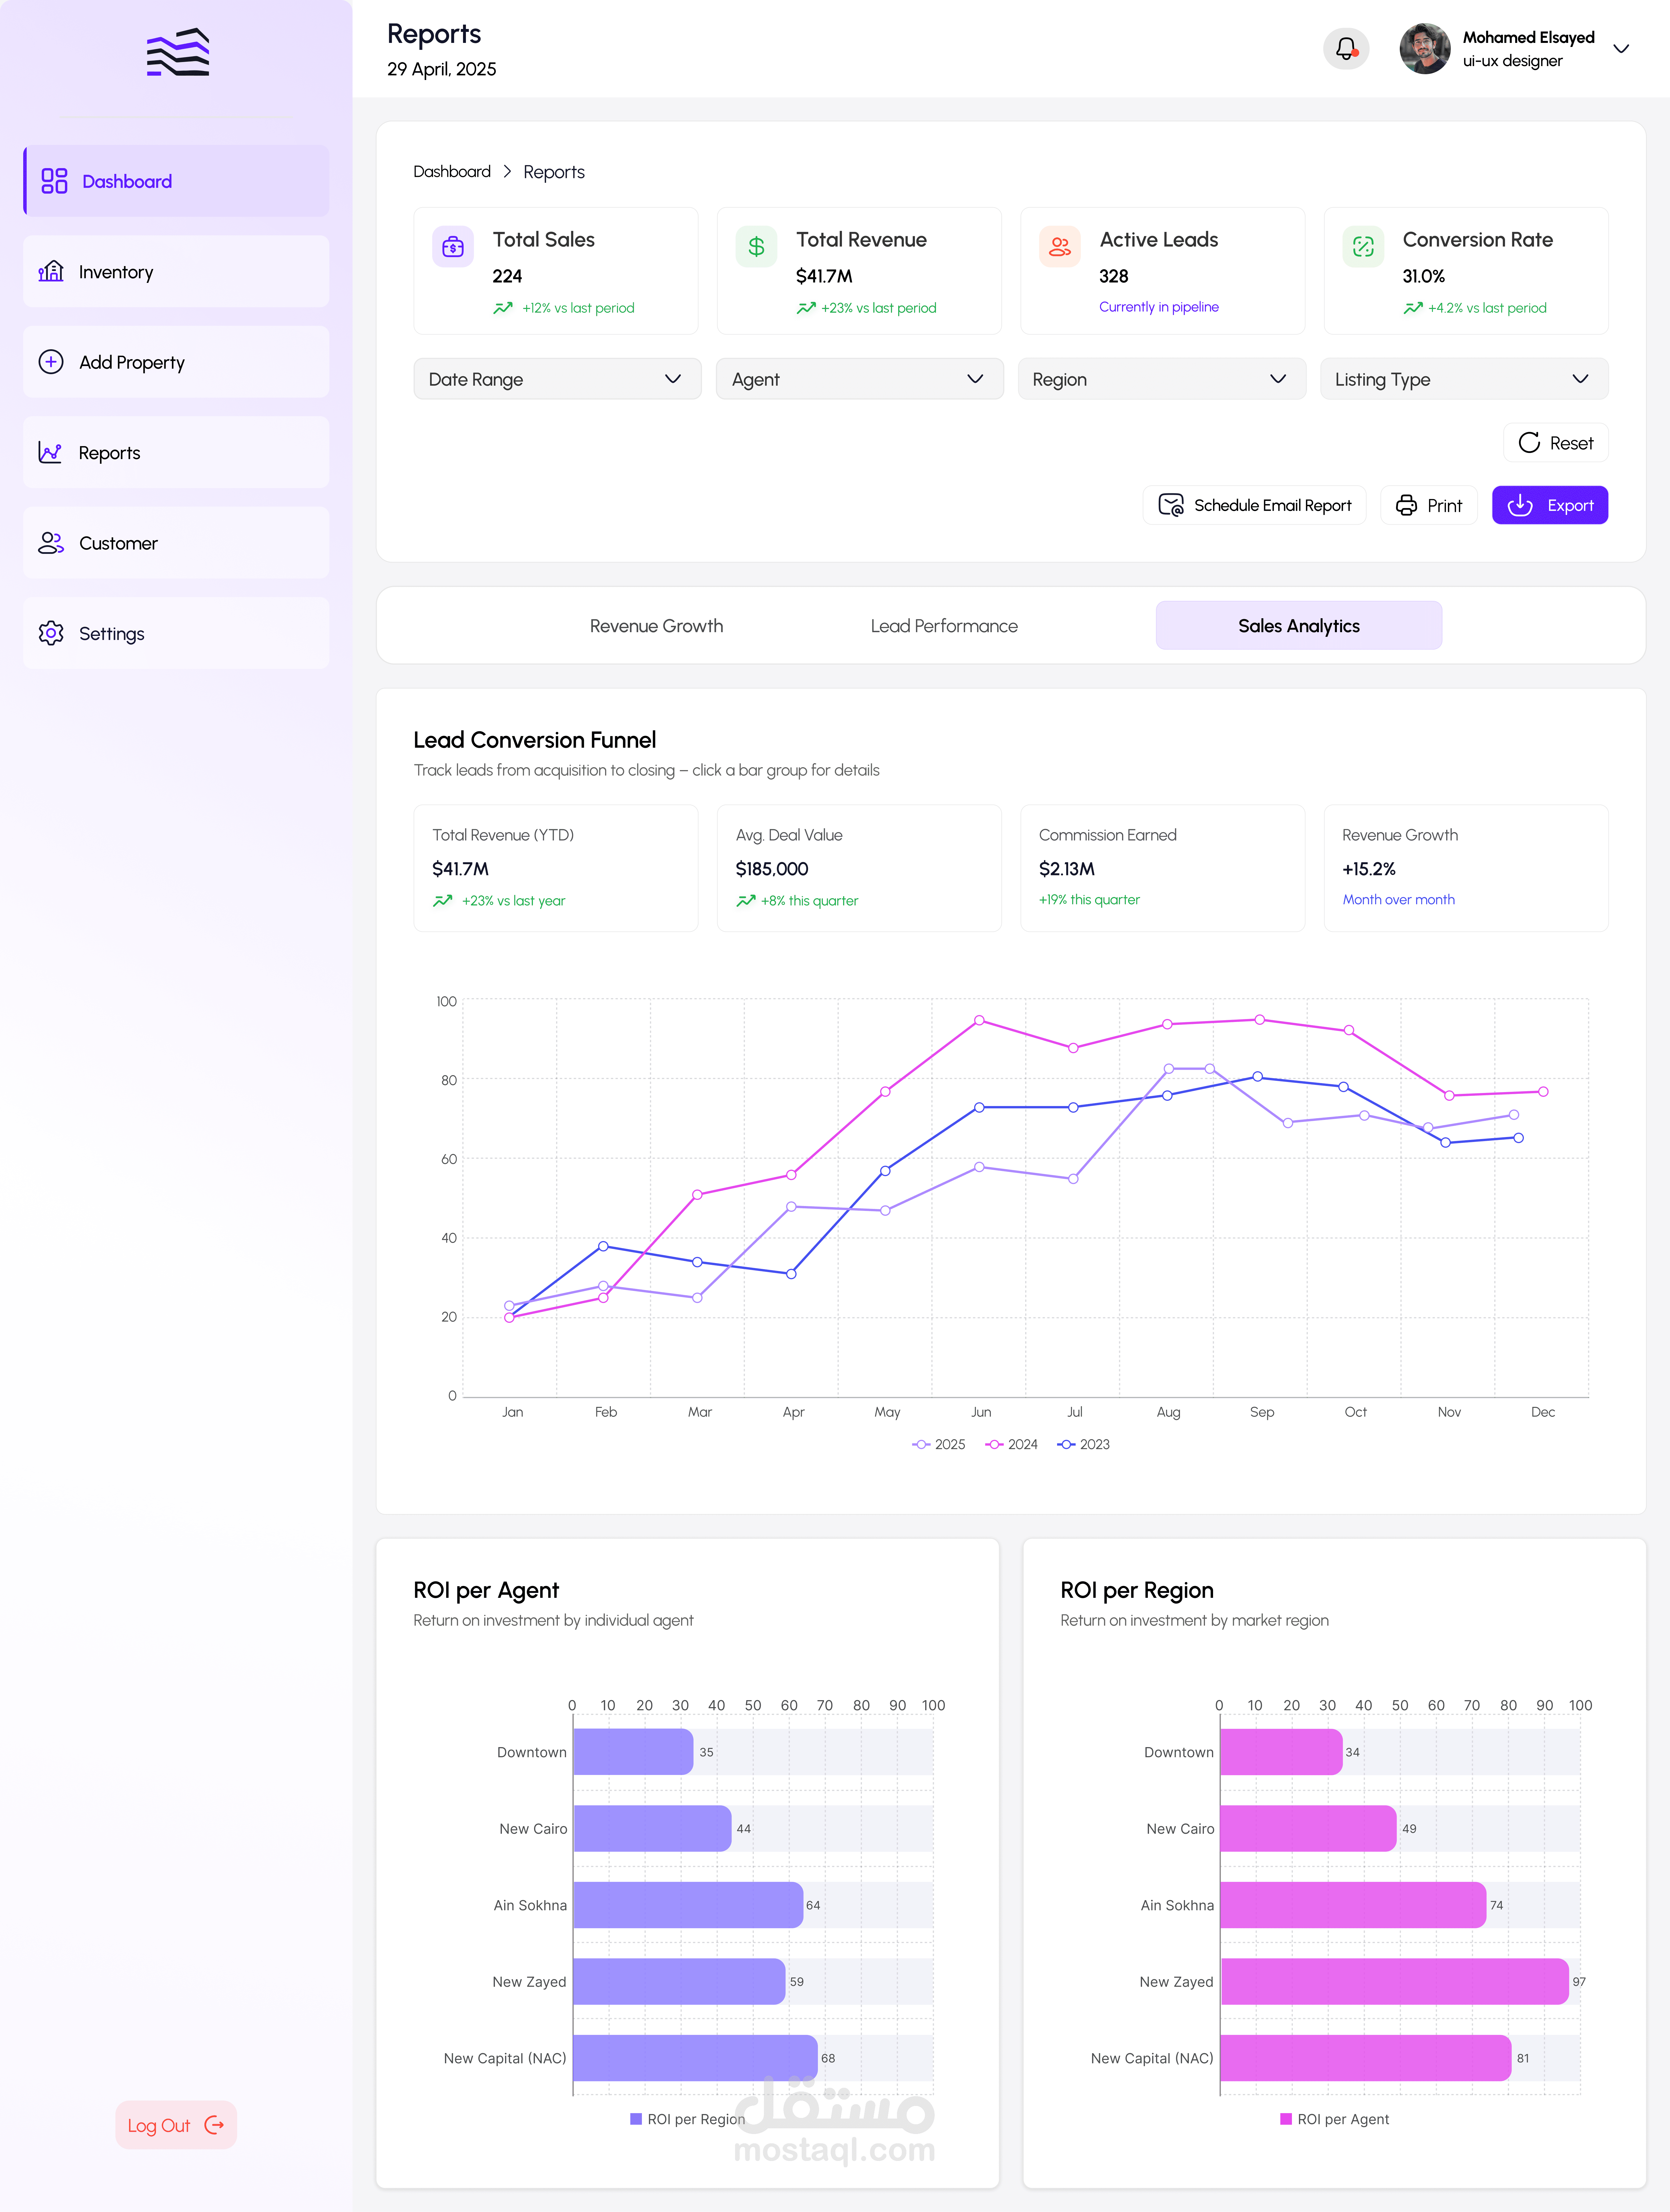The width and height of the screenshot is (1670, 2212).
Task: Click the Dashboard grid icon
Action: tap(54, 181)
